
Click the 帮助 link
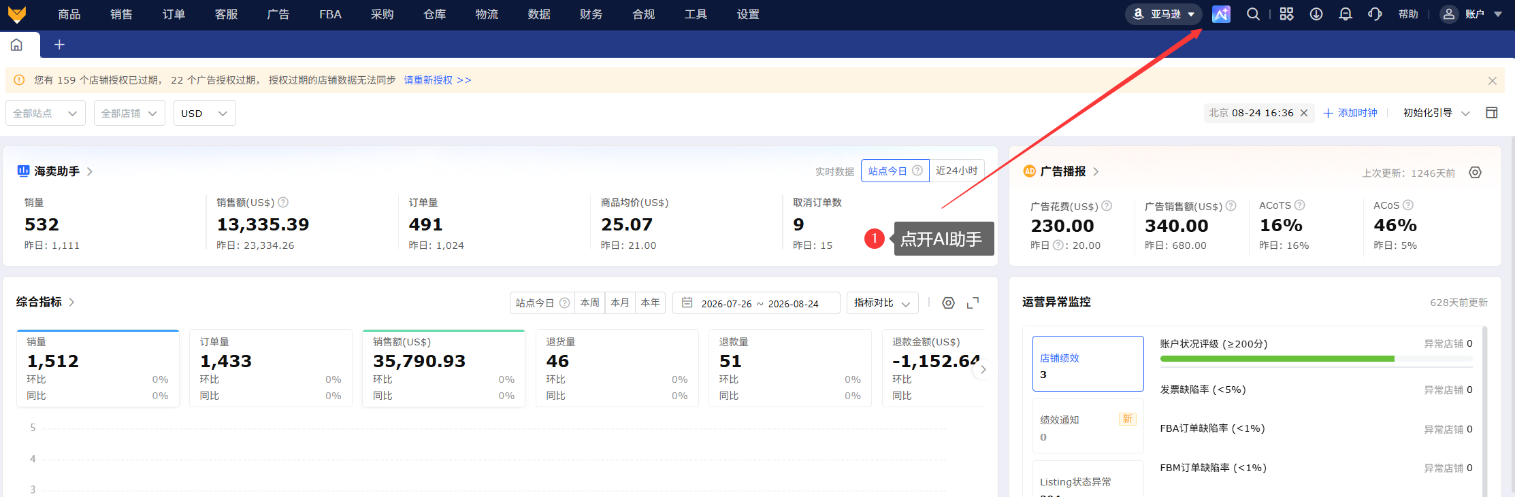click(x=1408, y=14)
